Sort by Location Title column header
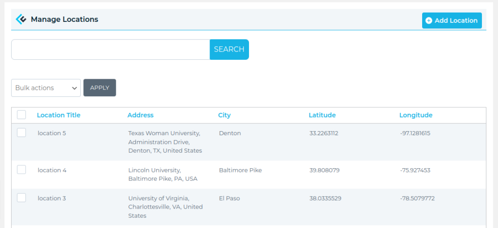Viewport: 498px width, 228px height. click(x=58, y=115)
